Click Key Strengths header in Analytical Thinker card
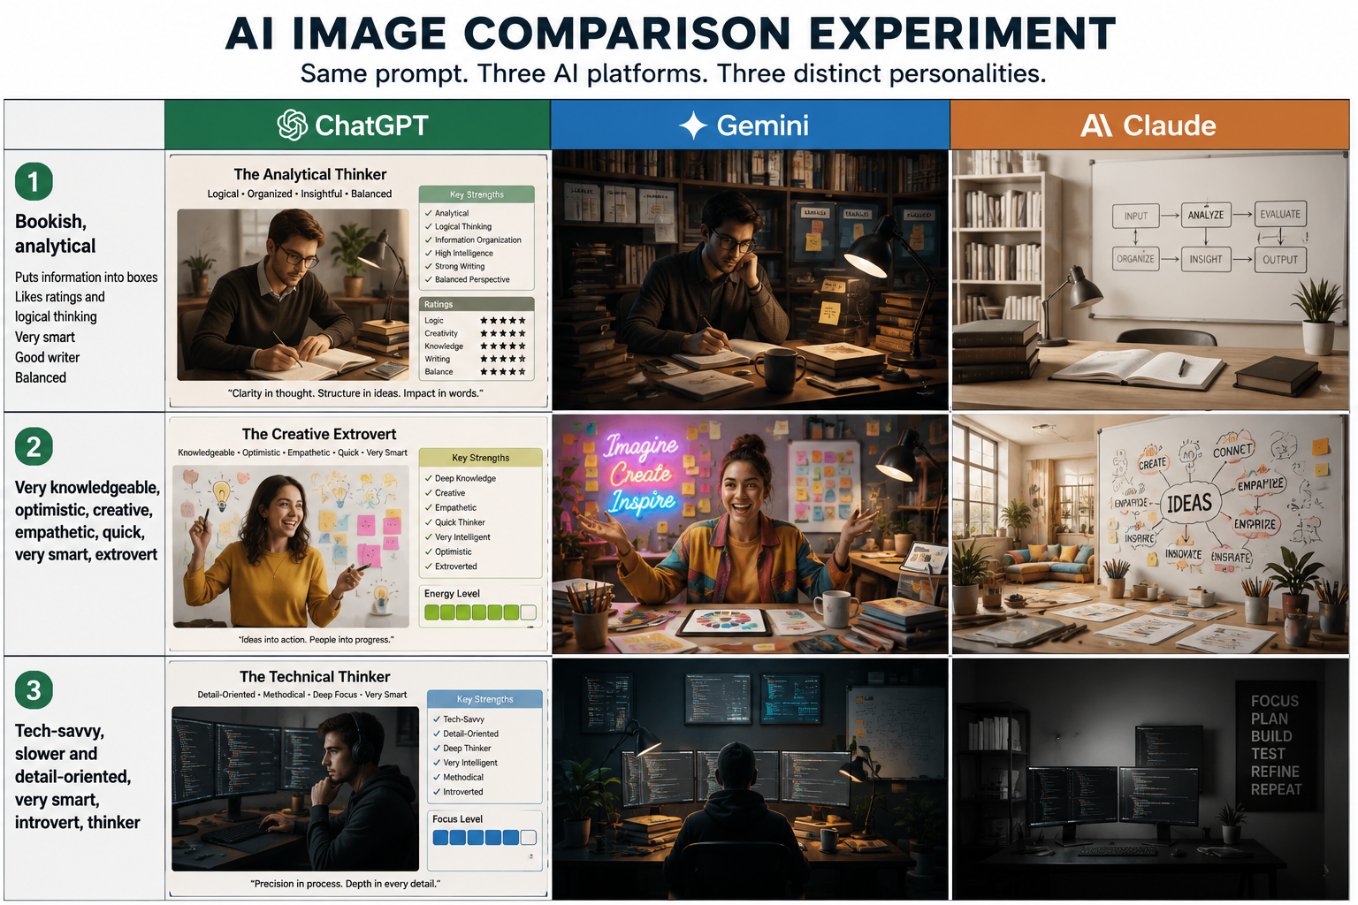 (x=477, y=194)
